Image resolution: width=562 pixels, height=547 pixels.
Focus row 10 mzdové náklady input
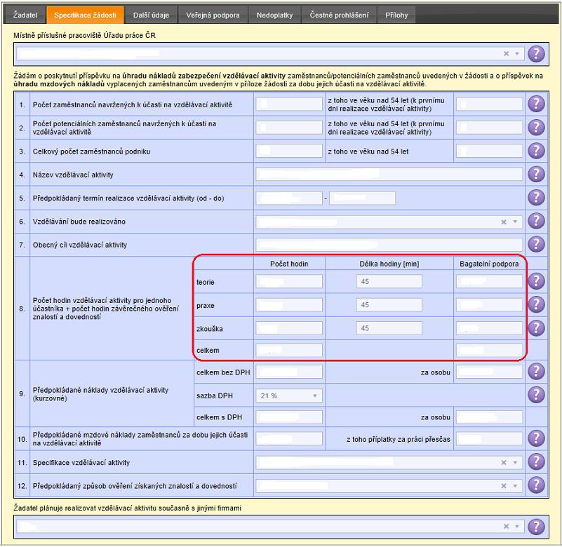(289, 438)
